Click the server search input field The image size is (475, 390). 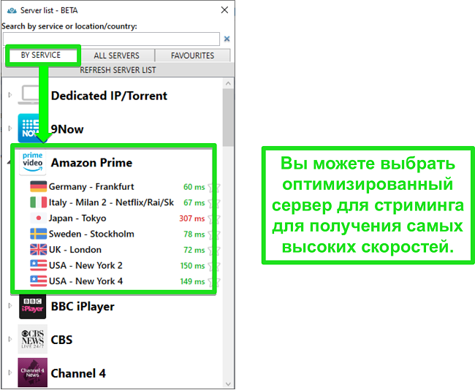pos(111,39)
